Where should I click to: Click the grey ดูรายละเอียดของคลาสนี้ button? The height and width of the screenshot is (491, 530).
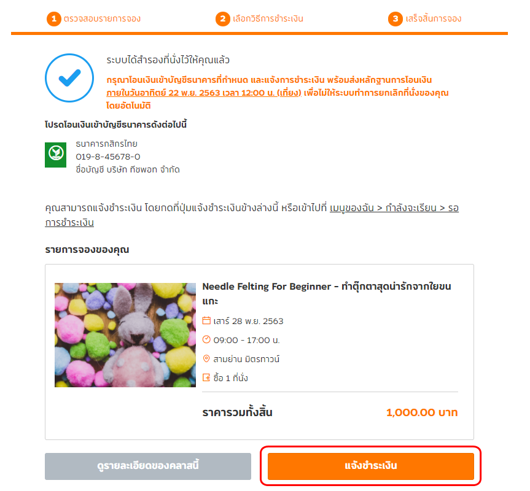coord(148,466)
